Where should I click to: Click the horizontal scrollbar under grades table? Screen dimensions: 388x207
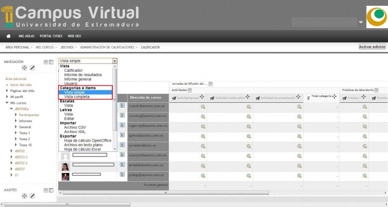click(x=165, y=192)
